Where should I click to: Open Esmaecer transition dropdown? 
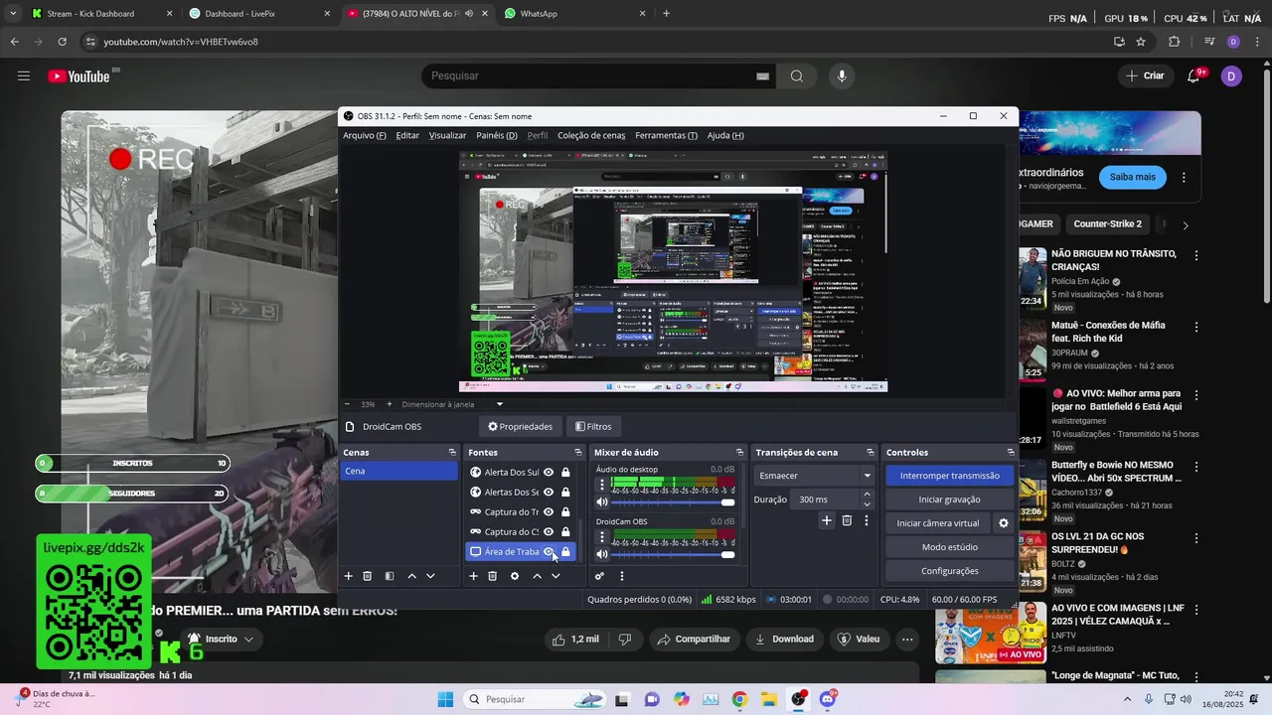[813, 476]
